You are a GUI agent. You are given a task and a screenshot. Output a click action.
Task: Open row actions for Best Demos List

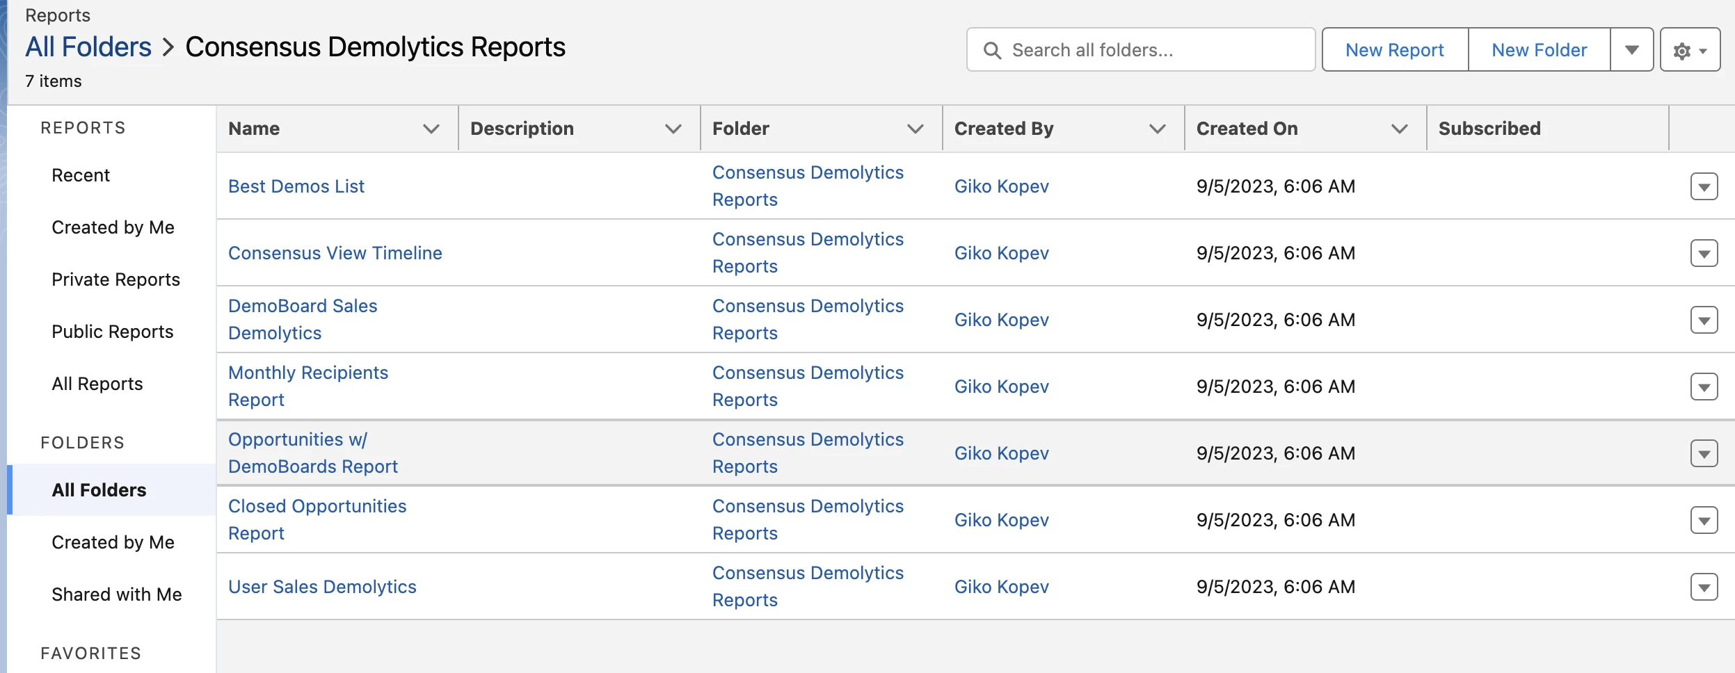(x=1704, y=187)
